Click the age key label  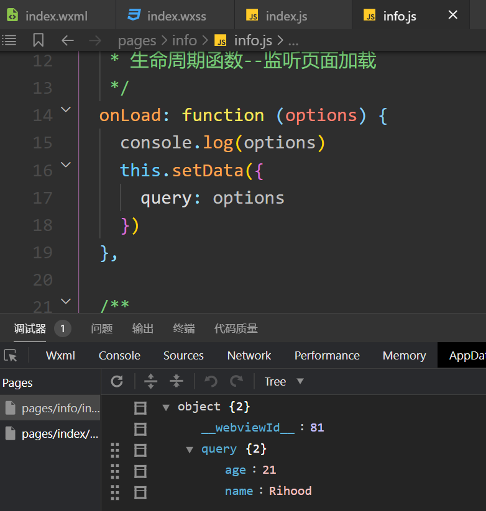[x=235, y=470]
